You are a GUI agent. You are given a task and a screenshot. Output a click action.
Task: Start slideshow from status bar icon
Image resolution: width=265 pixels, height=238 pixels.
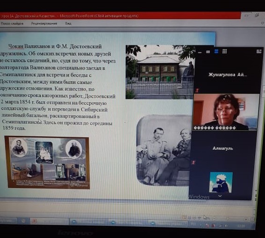coord(200,218)
